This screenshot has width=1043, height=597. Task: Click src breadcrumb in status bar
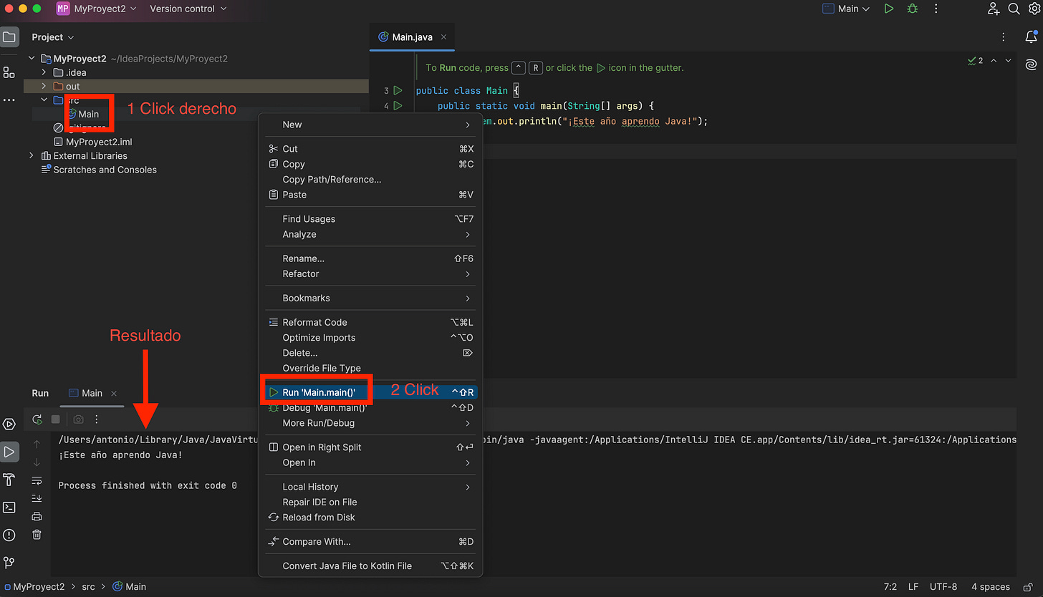tap(88, 586)
